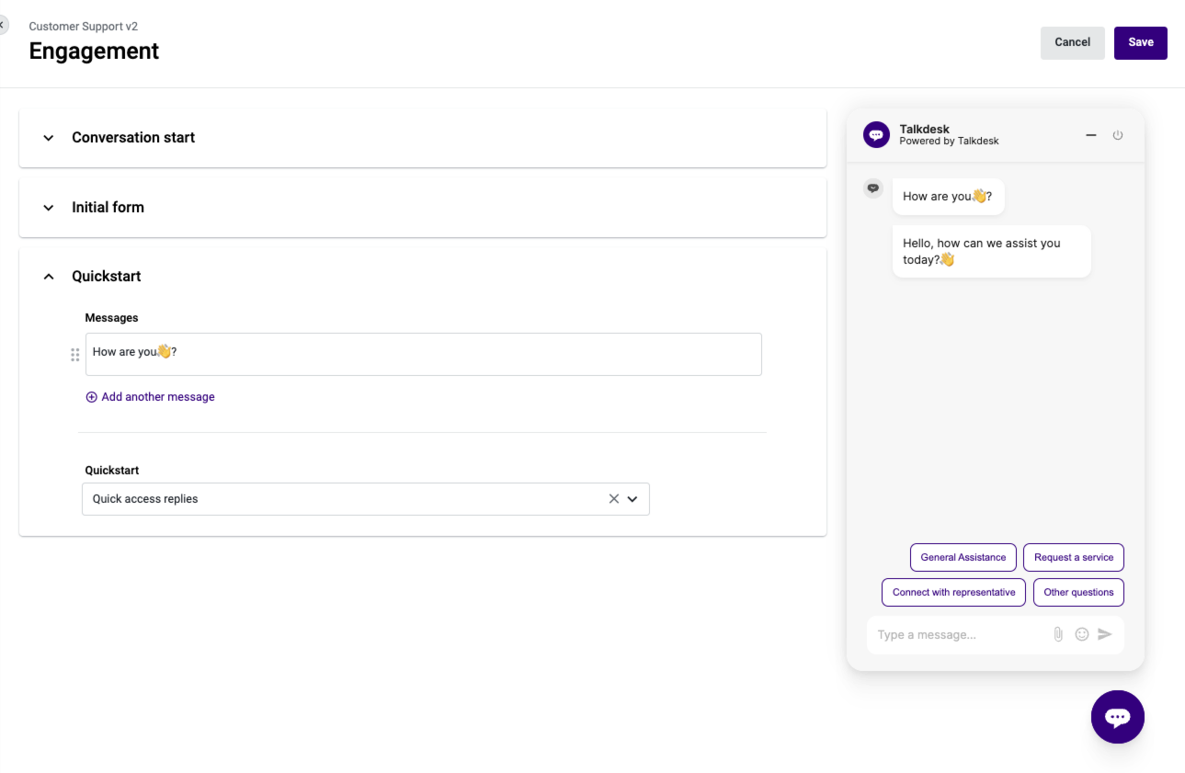Minimize the Talkdesk chat widget
Viewport: 1185px width, 773px height.
pos(1091,135)
